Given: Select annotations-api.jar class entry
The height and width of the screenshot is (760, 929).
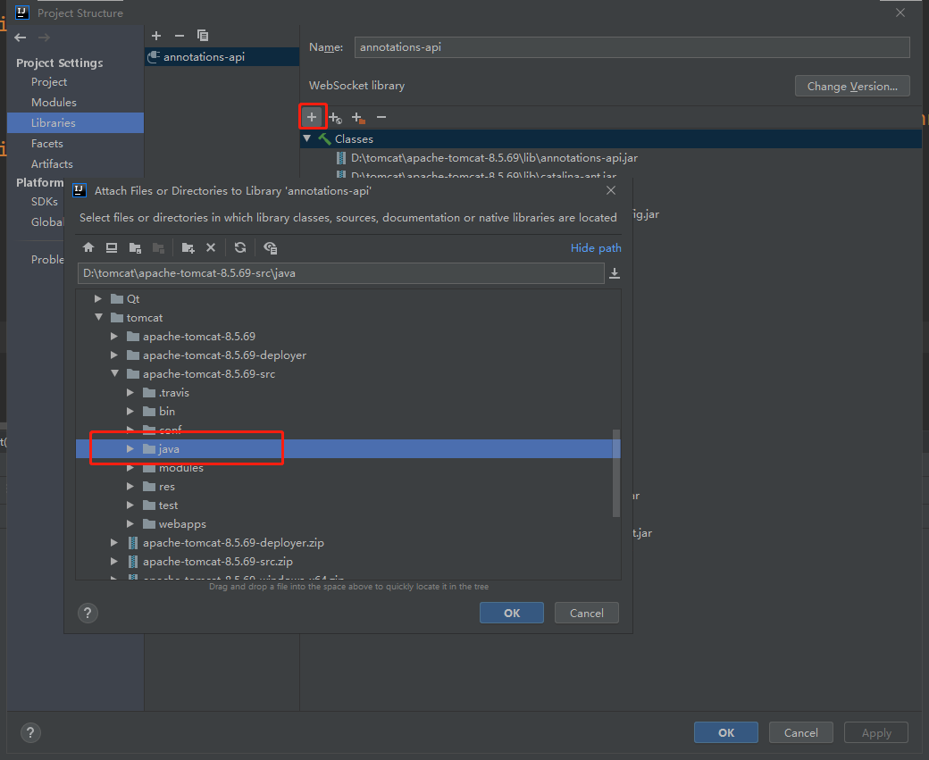Looking at the screenshot, I should coord(494,157).
